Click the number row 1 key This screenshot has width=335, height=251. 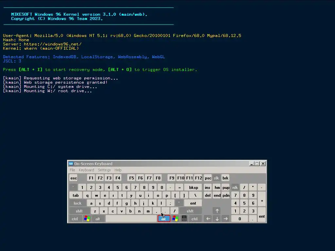(x=82, y=188)
